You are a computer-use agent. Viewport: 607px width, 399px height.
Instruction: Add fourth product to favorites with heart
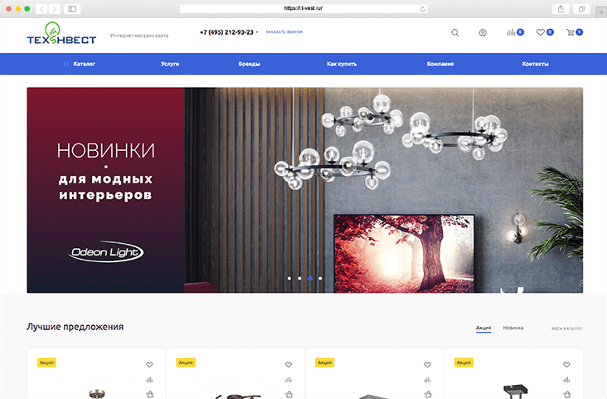567,364
